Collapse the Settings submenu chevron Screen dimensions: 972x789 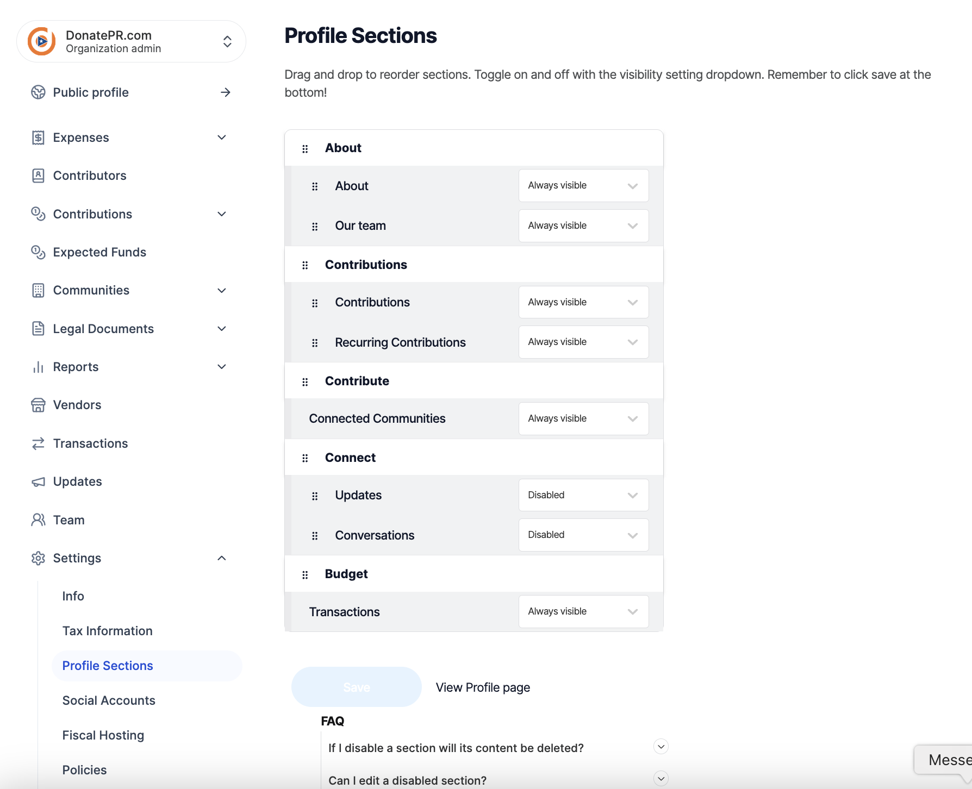(222, 558)
